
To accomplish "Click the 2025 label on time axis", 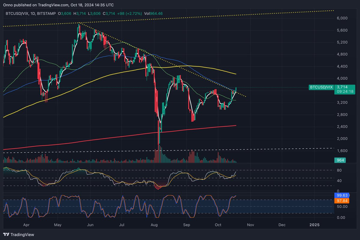I will [314, 224].
